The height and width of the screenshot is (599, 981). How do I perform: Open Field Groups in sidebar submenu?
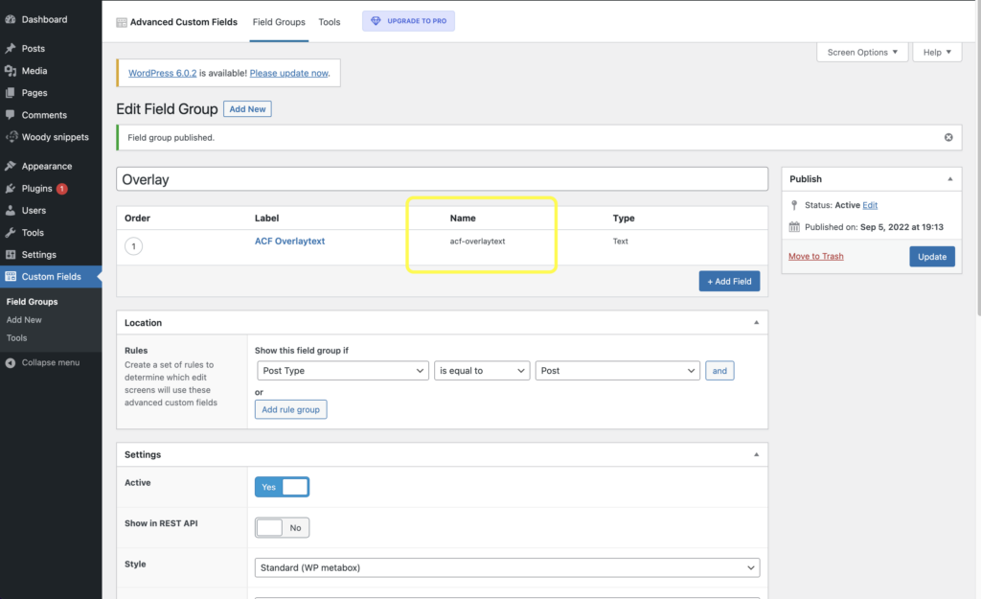(32, 302)
